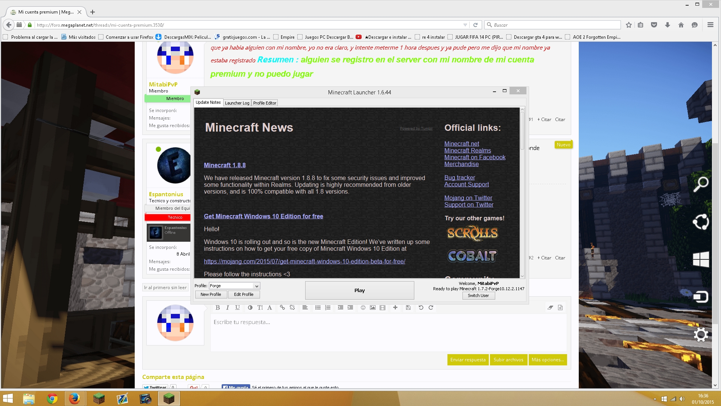
Task: Click the insert image icon
Action: pyautogui.click(x=373, y=308)
